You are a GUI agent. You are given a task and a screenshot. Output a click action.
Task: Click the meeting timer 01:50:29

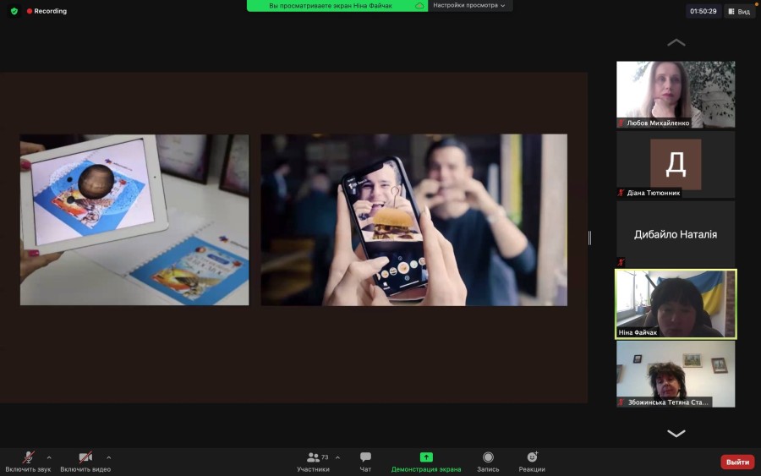pos(704,11)
